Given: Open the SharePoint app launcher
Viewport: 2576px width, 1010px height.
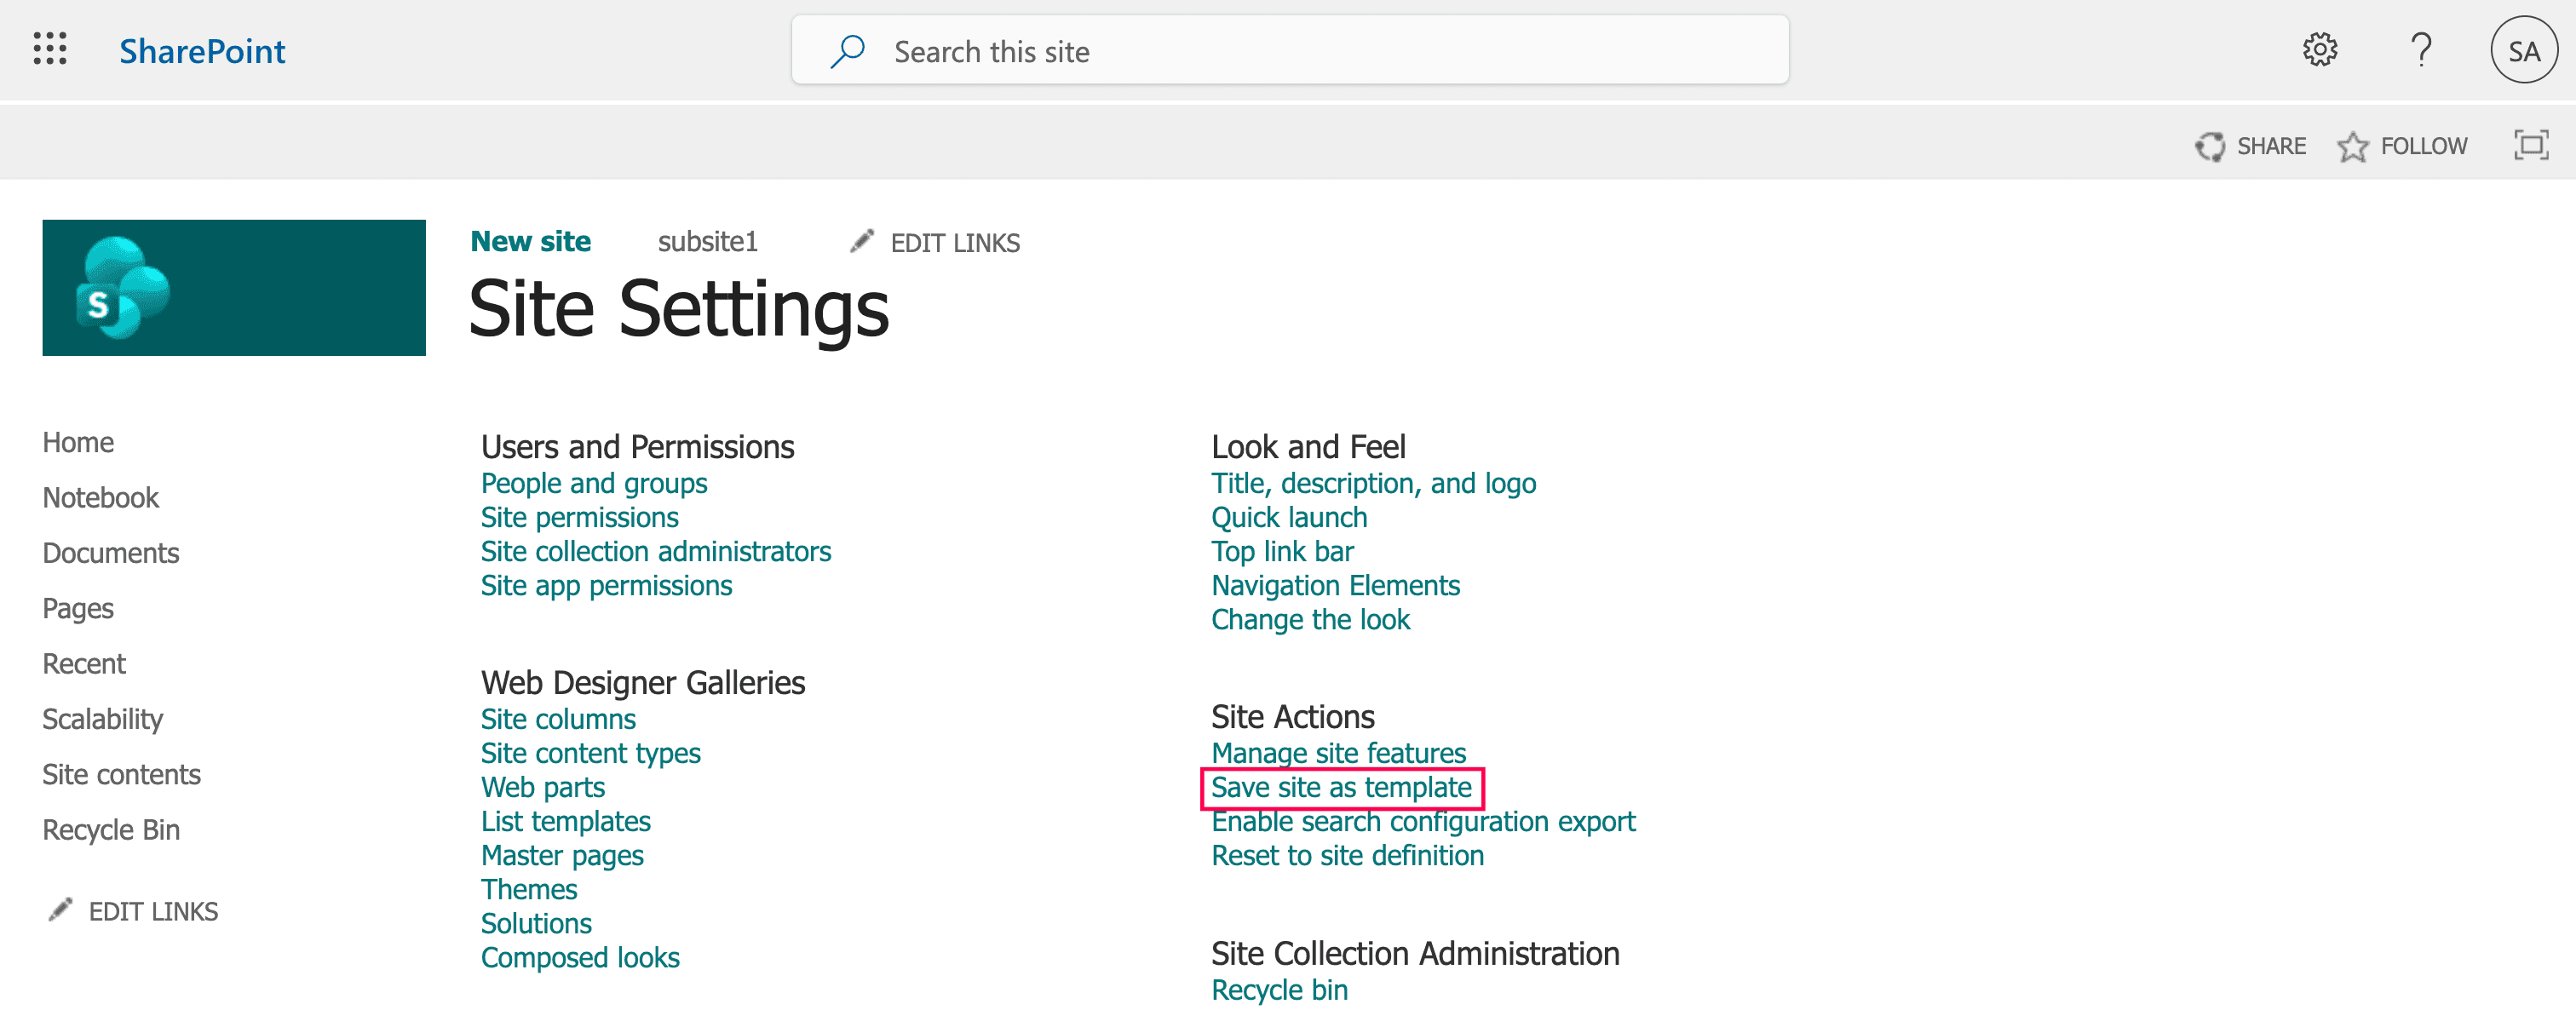Looking at the screenshot, I should tap(50, 50).
